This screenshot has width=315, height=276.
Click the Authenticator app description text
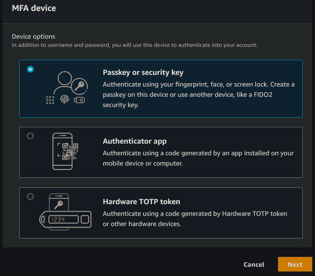coord(198,158)
